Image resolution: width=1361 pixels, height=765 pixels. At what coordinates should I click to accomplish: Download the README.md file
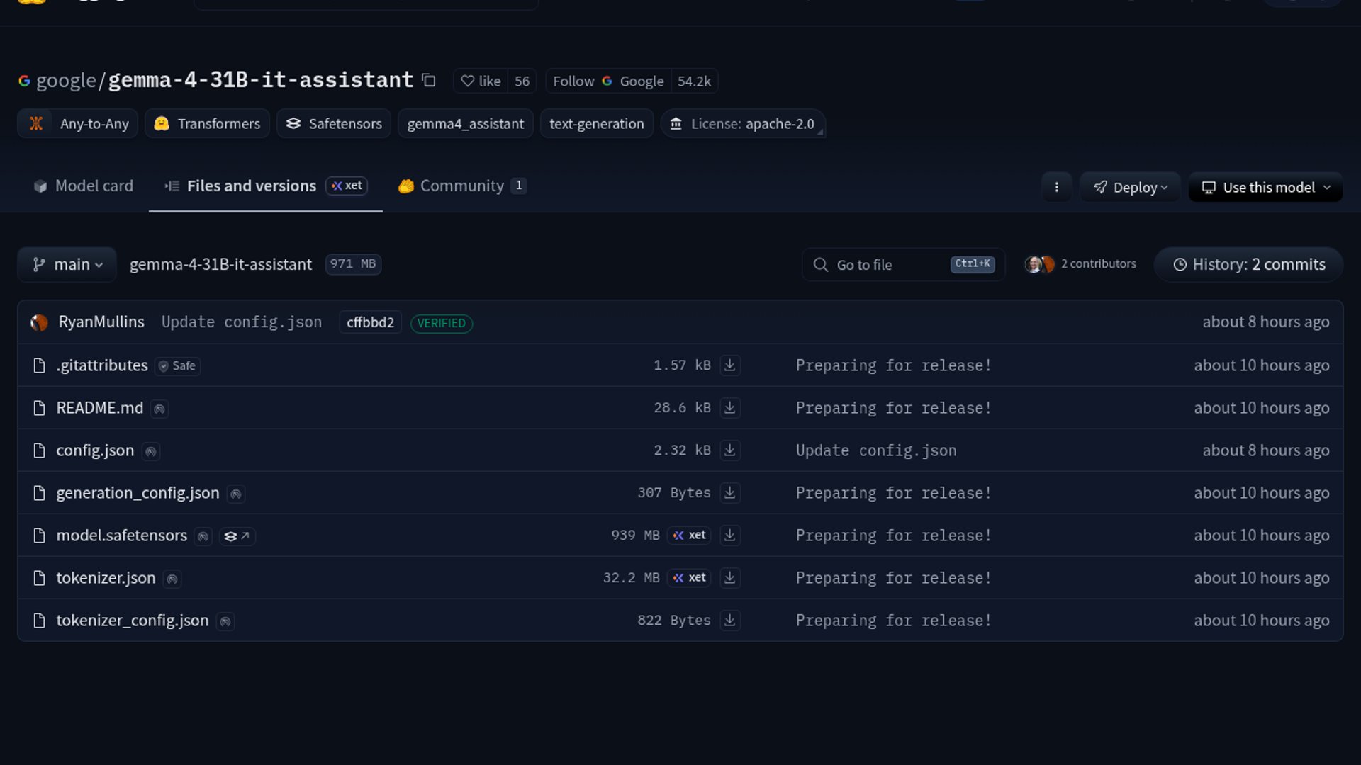[729, 408]
